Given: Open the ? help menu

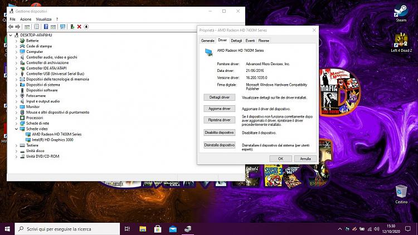Looking at the screenshot, I should (x=57, y=19).
